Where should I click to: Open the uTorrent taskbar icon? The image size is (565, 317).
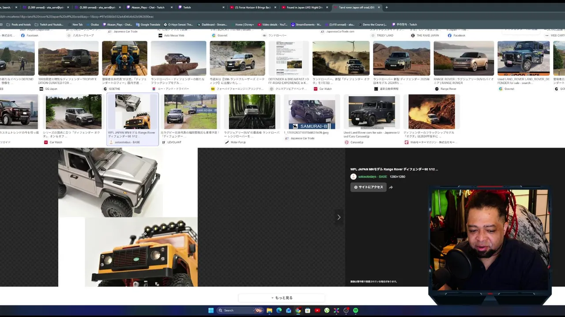click(327, 310)
